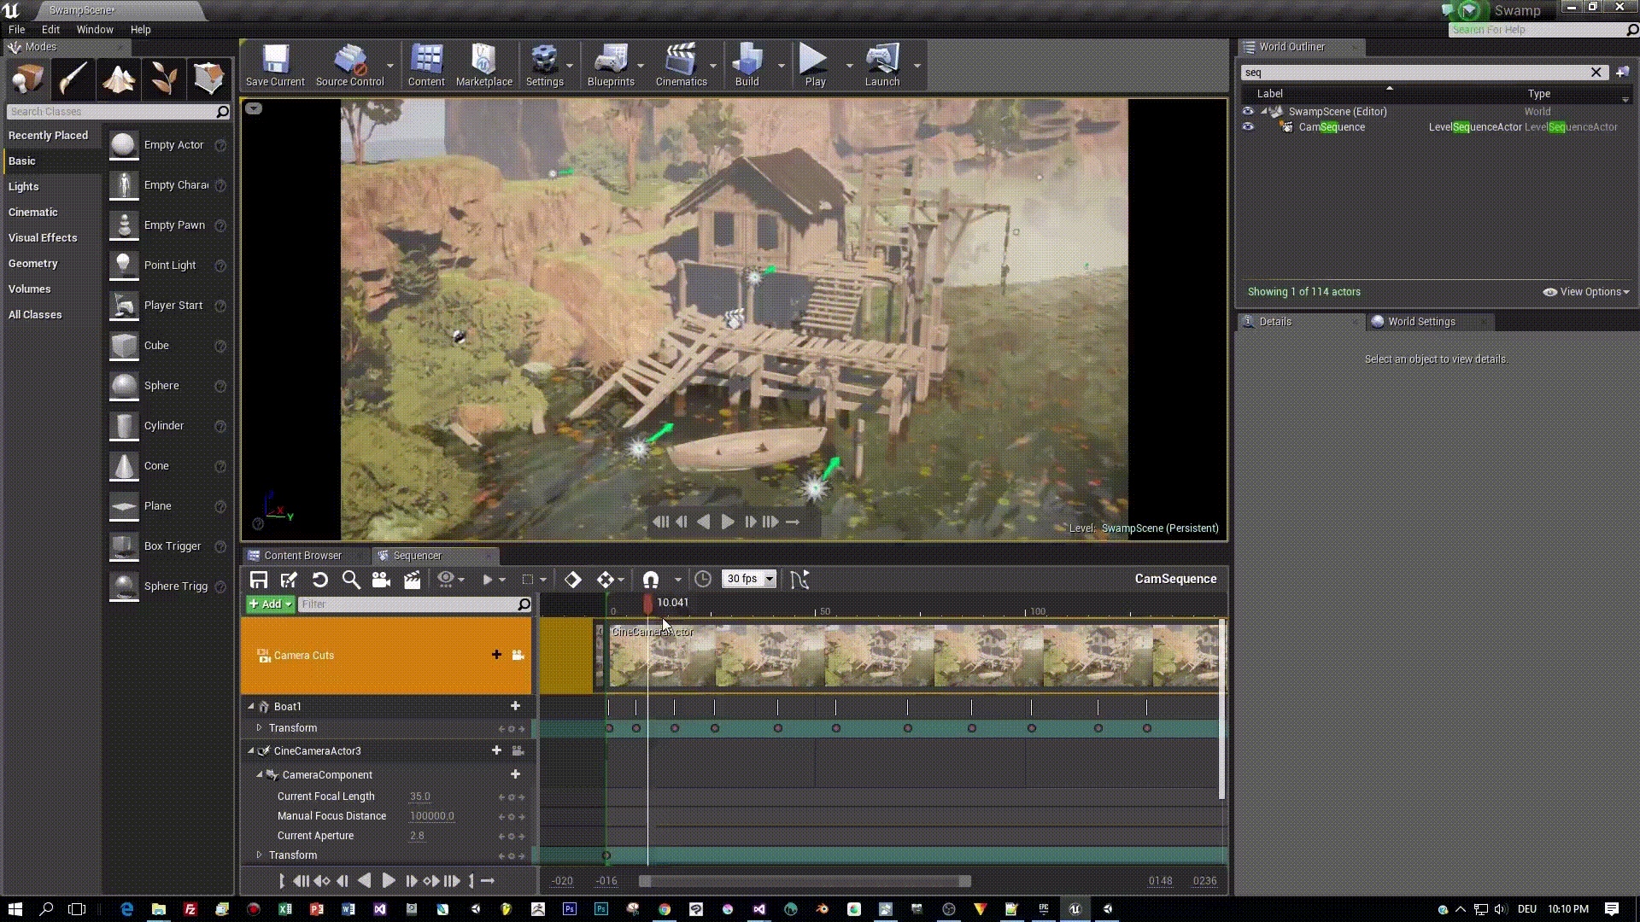This screenshot has height=922, width=1640.
Task: Select the Content Browser tab
Action: [x=302, y=555]
